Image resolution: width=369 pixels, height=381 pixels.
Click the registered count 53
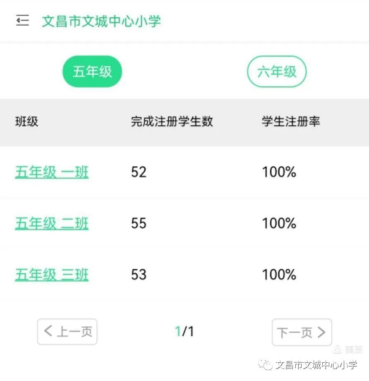click(139, 275)
